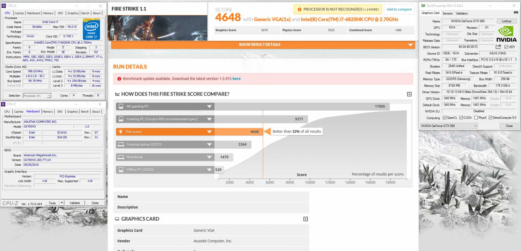Screen dimensions: 521x251
Task: Toggle the UEFI checkbox in GPU-Z
Action: click(506, 47)
